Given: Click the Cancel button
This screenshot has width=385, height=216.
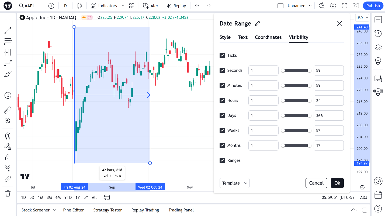Looking at the screenshot, I should 316,183.
